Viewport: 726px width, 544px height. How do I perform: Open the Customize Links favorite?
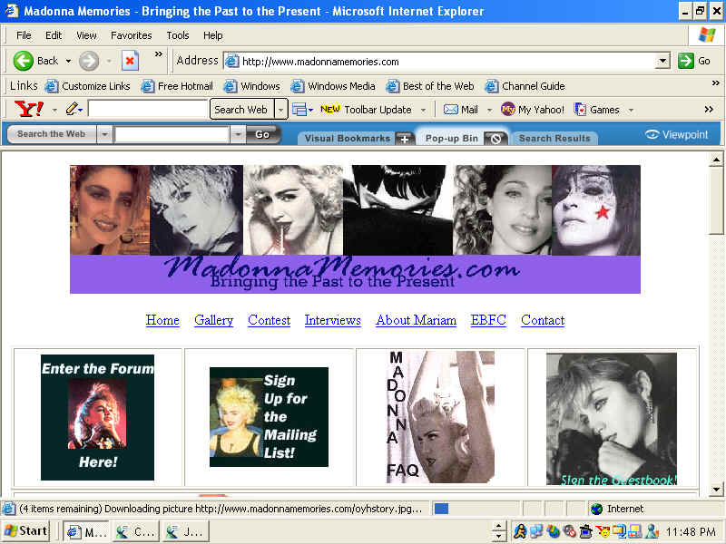coord(87,86)
